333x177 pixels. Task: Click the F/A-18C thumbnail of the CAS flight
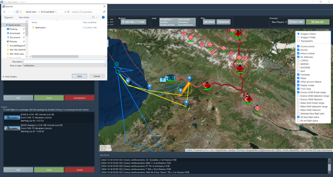(x=12, y=118)
